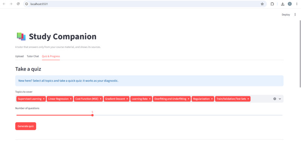Open the browser profile avatar
Viewport: 301px width, 144px height.
[290, 4]
